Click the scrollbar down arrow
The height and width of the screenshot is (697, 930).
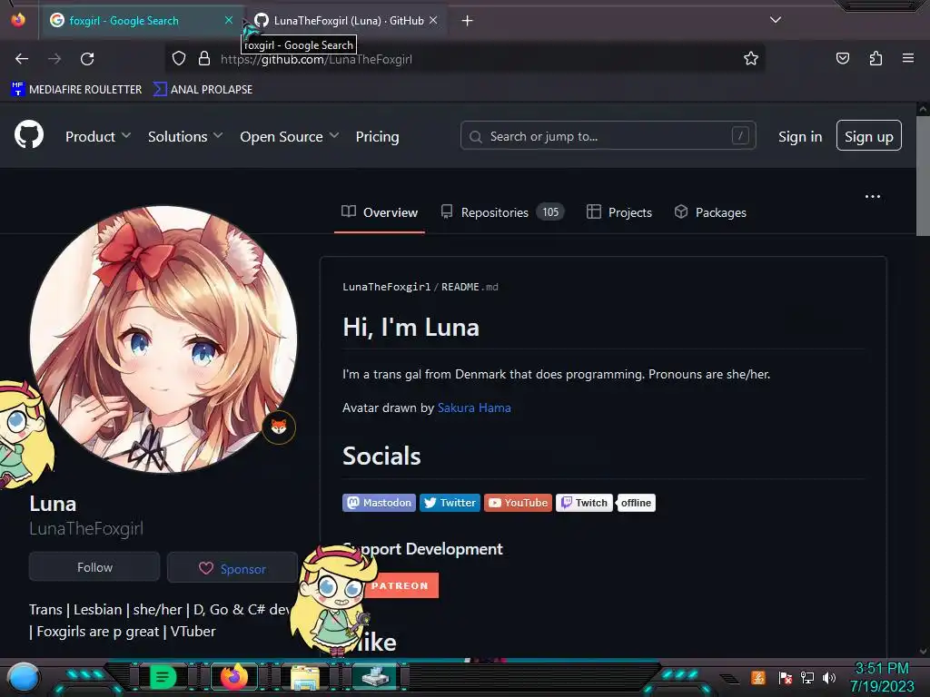[x=923, y=652]
